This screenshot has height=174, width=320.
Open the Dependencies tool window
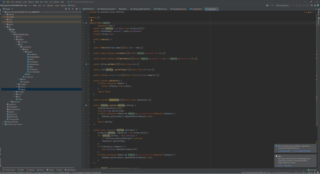tap(71, 170)
